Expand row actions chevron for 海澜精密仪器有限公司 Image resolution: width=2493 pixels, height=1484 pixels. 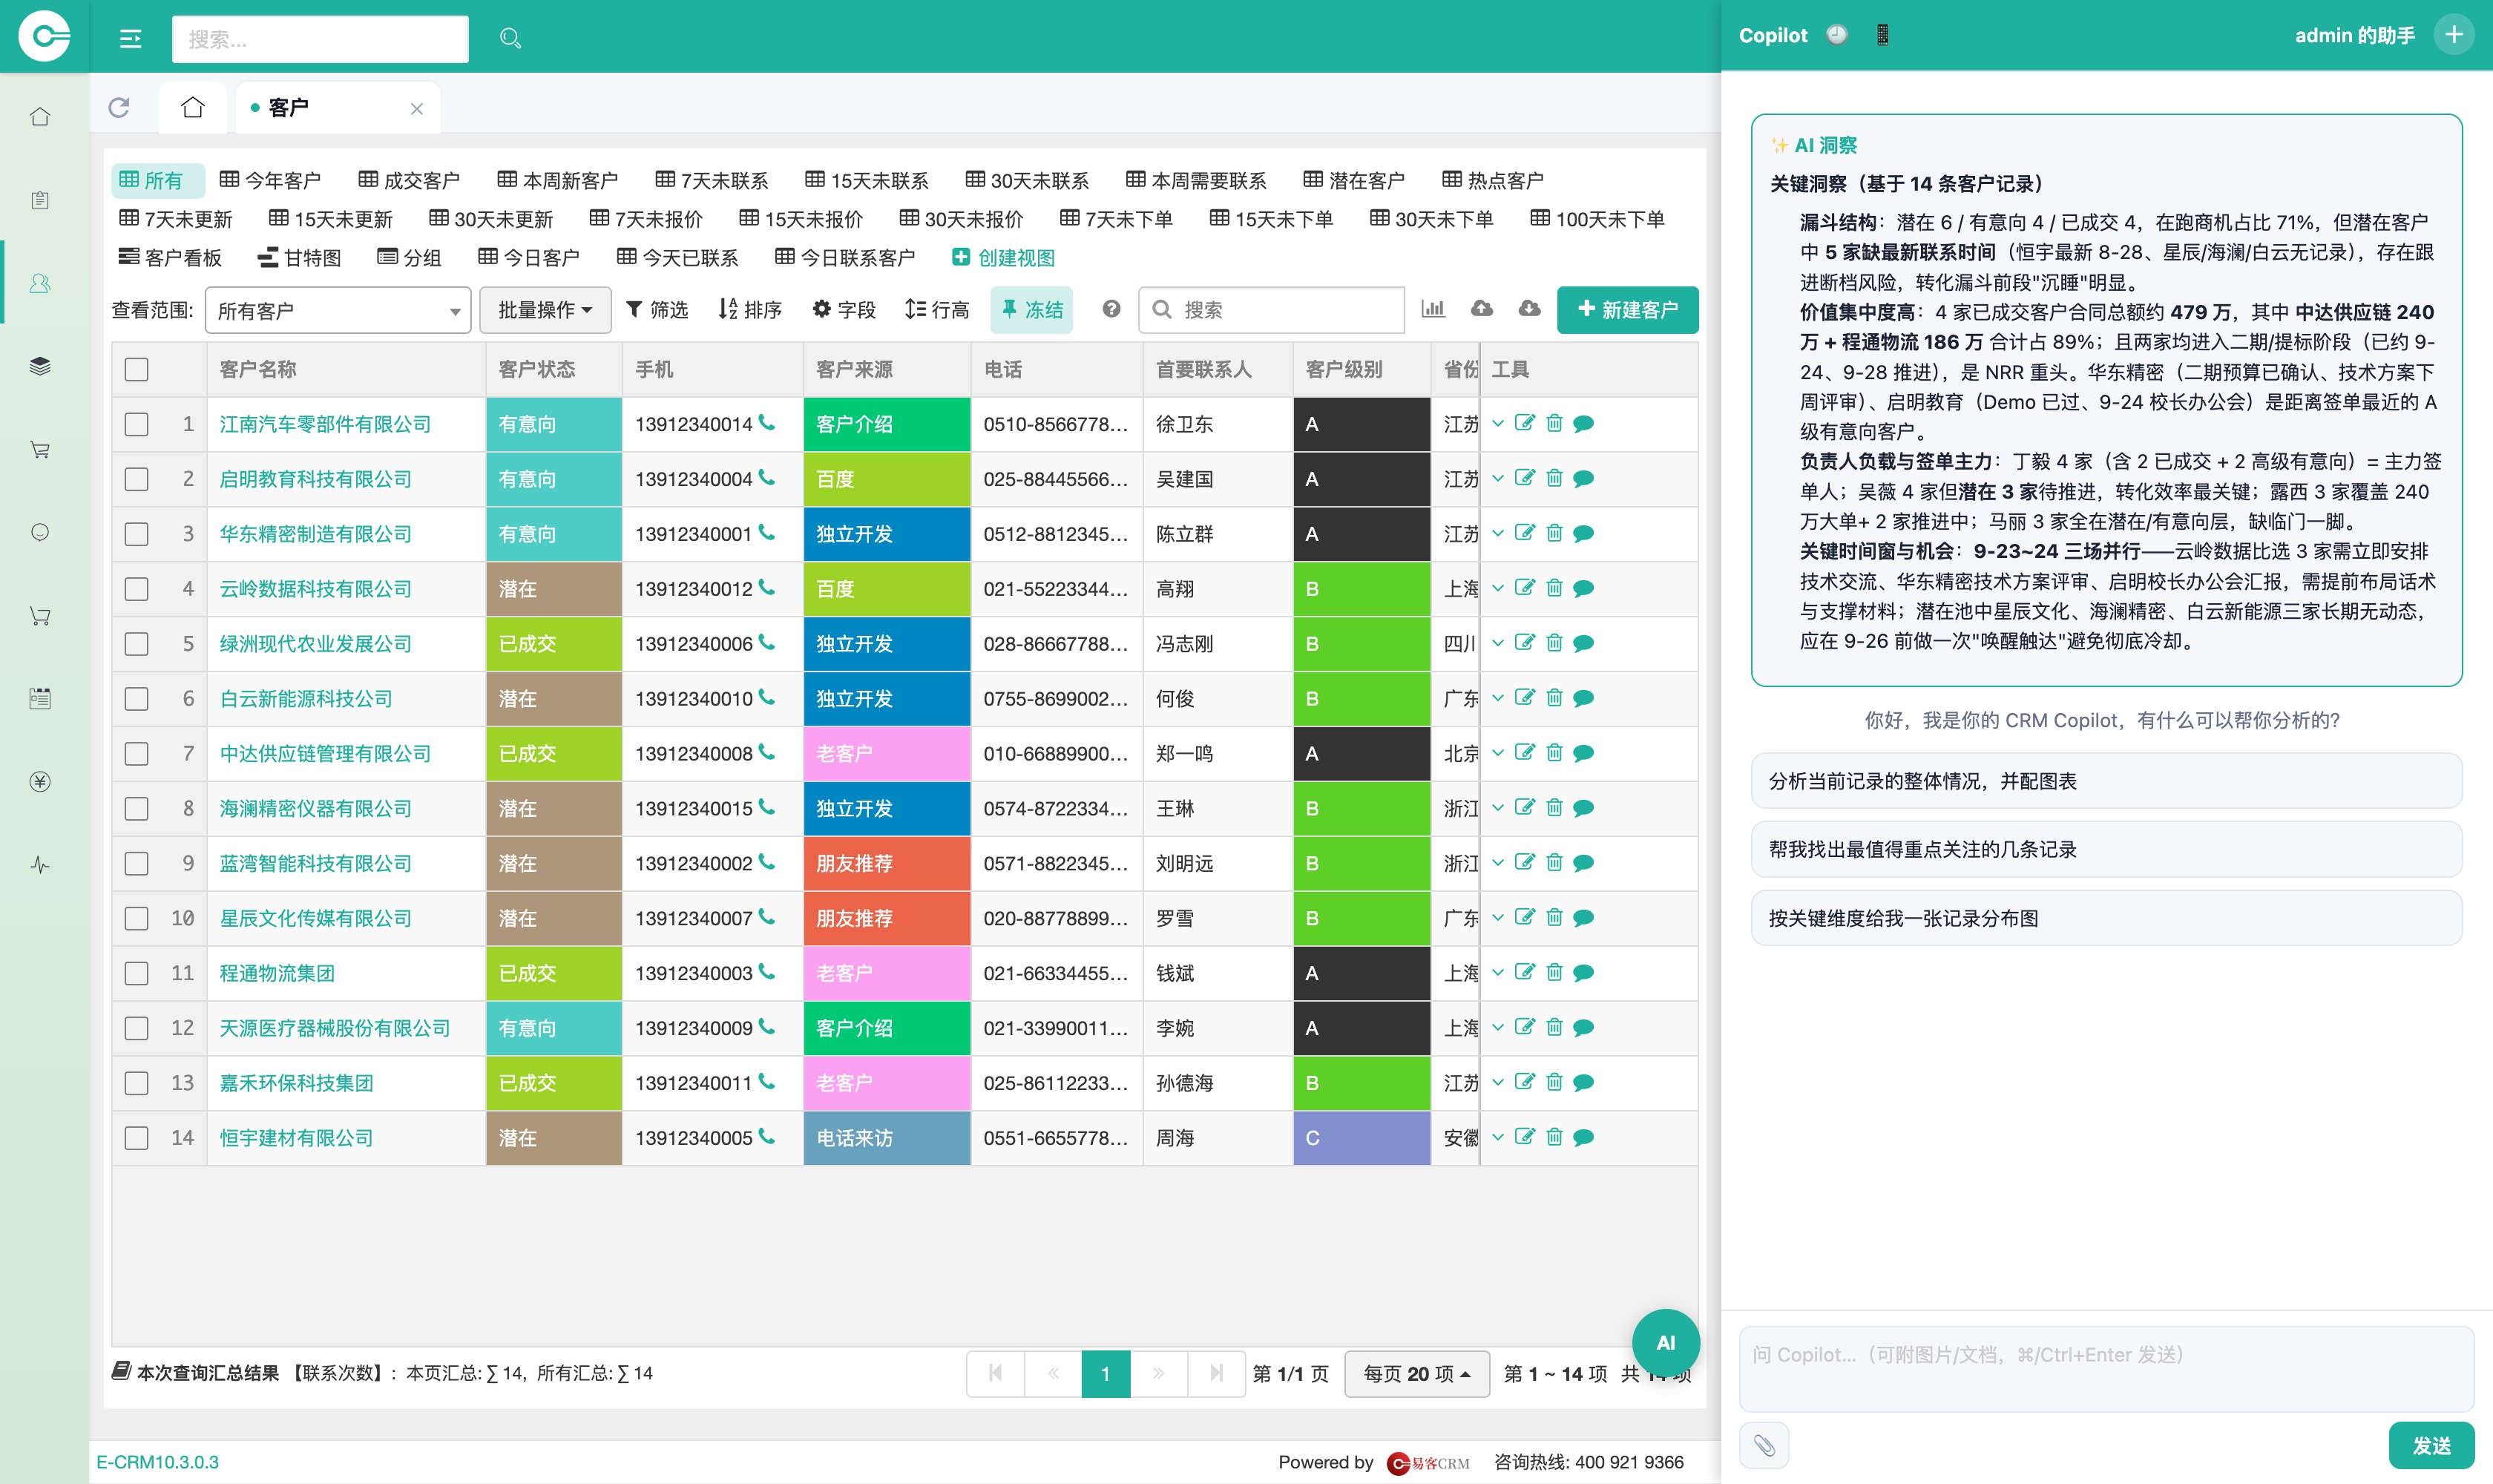click(1497, 808)
